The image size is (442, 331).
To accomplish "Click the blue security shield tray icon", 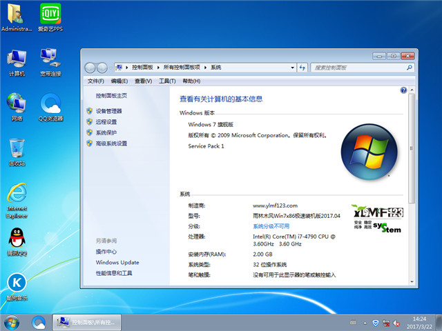I will (375, 323).
